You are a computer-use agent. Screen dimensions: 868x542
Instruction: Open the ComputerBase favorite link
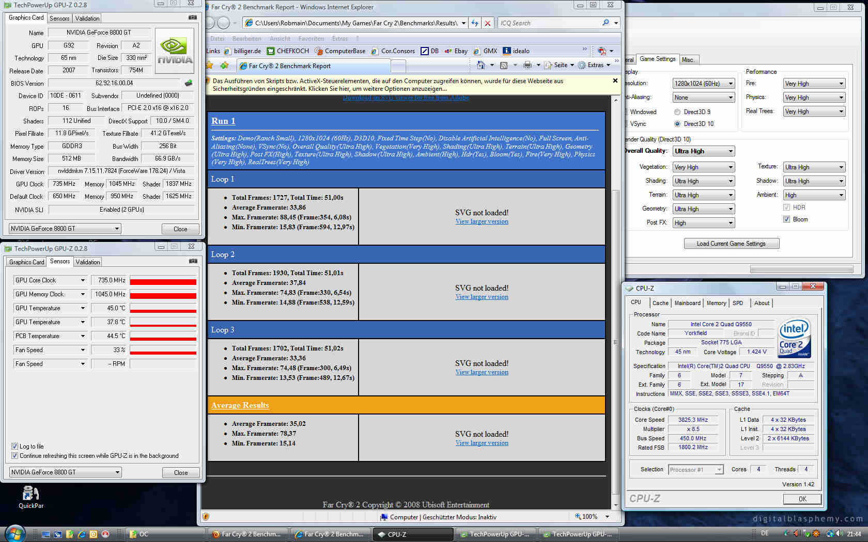pos(340,51)
